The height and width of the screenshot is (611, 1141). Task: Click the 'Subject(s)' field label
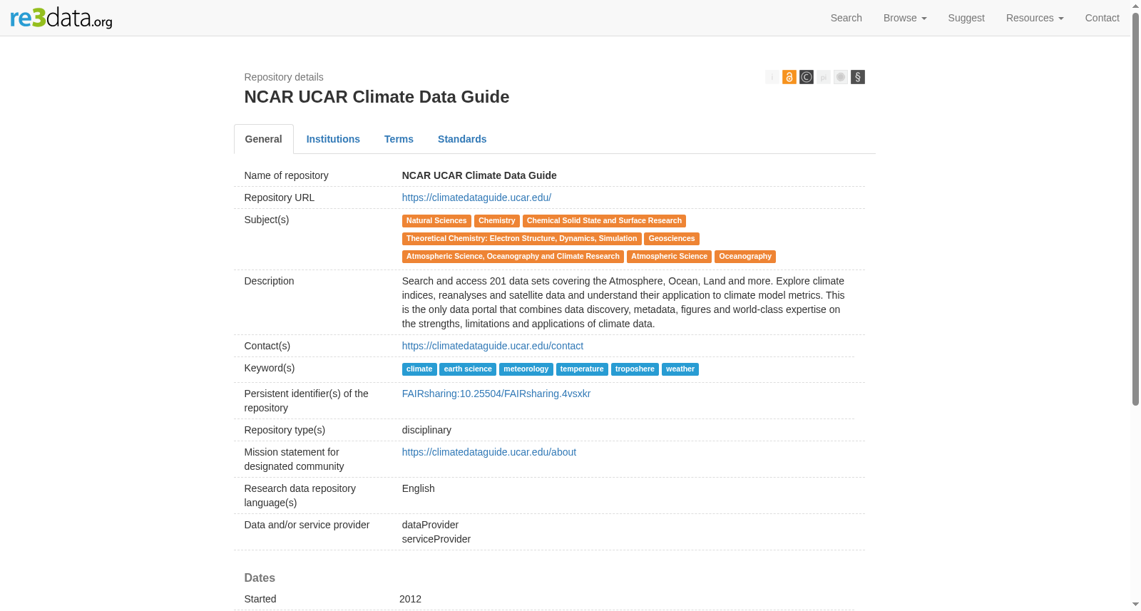[x=267, y=220]
